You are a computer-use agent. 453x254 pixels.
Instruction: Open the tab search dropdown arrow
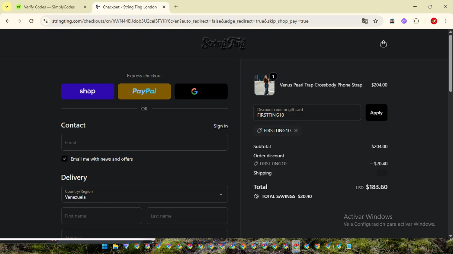(7, 7)
